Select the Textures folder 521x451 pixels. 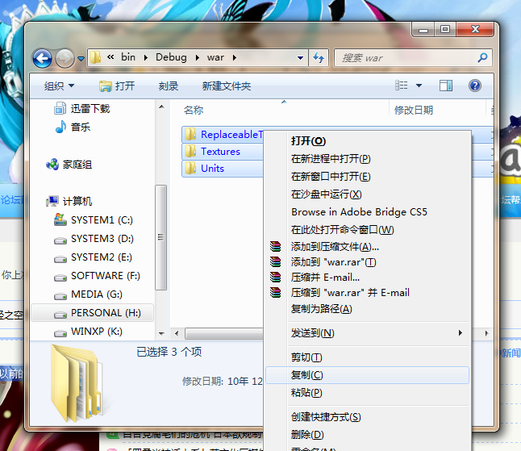pos(223,152)
